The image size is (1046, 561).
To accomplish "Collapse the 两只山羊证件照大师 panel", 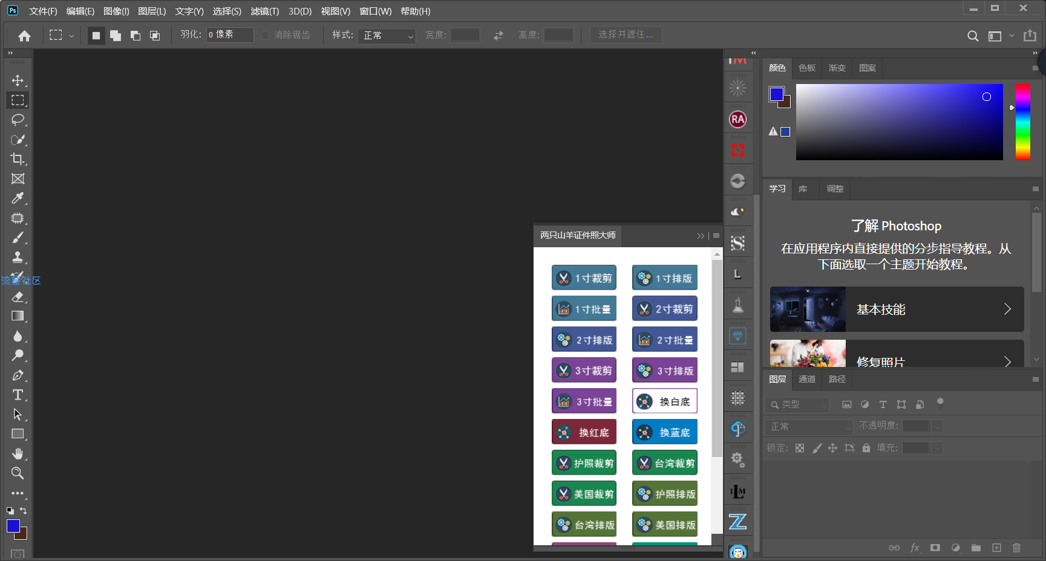I will [x=701, y=236].
